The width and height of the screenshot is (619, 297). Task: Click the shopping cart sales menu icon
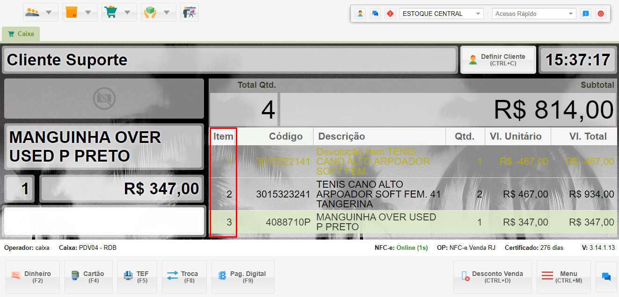[111, 12]
